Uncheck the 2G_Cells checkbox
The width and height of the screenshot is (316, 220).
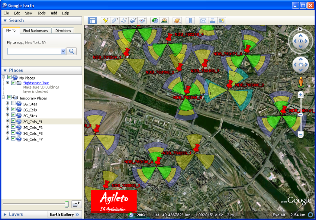coord(13,110)
